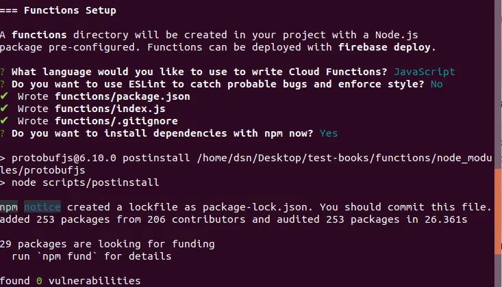The height and width of the screenshot is (287, 502).
Task: Click the green 0 vulnerabilities count
Action: [x=39, y=281]
